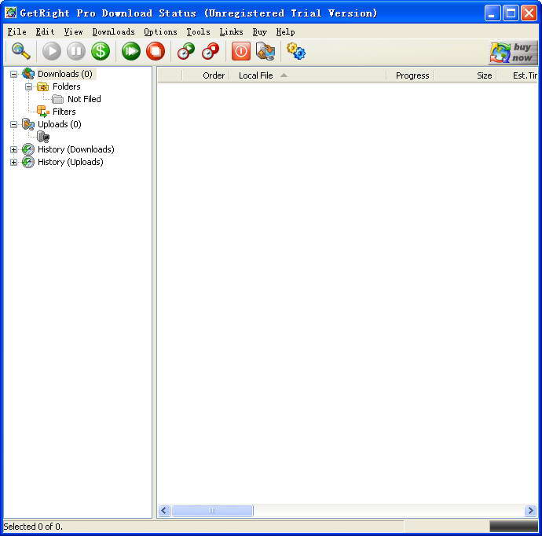Open the File menu

click(17, 31)
